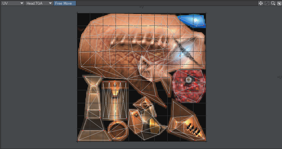Screen dimensions: 282x149
Task: Click the ring-shaped UV island at the bottom
Action: [x=118, y=130]
